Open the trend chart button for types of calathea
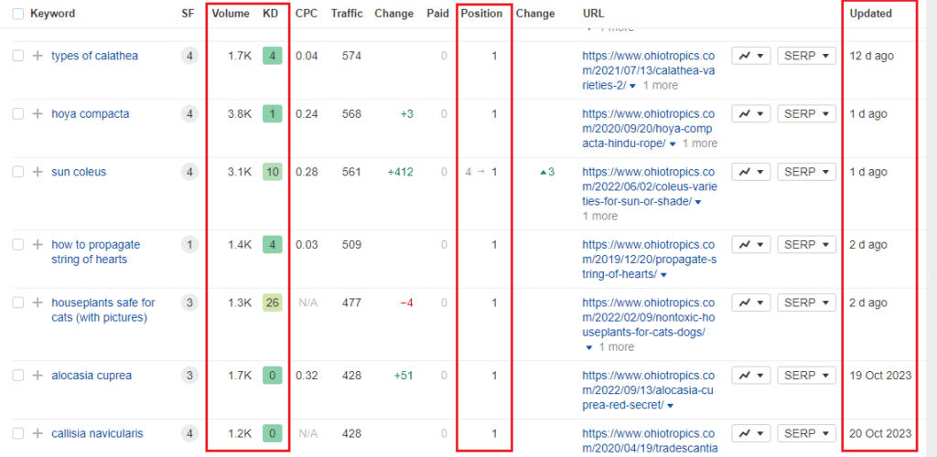The width and height of the screenshot is (937, 457). click(x=750, y=56)
